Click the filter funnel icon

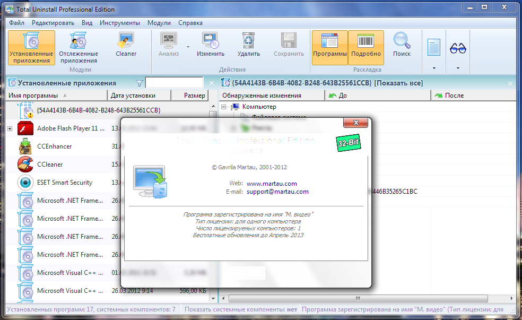140,83
